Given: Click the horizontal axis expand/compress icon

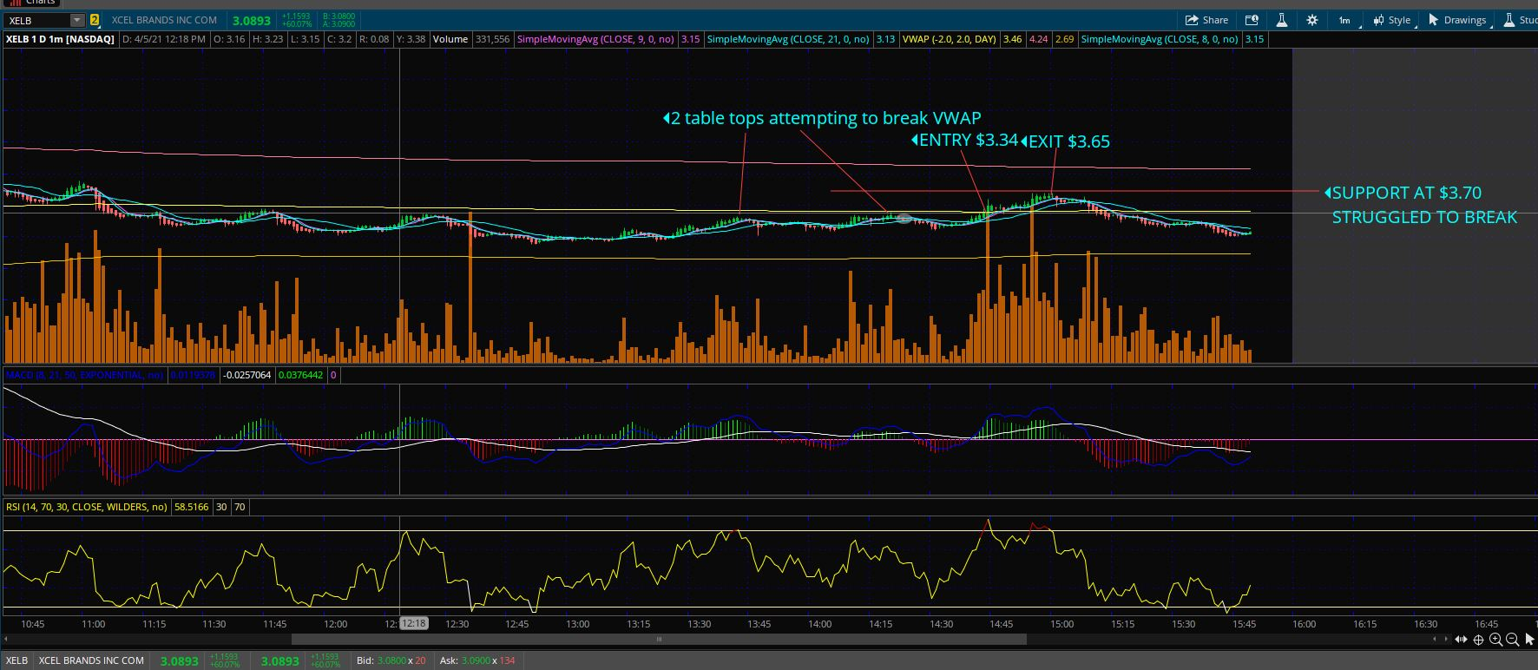Looking at the screenshot, I should pyautogui.click(x=1461, y=640).
